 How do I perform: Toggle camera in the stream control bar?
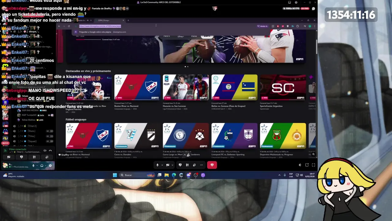pos(168,165)
